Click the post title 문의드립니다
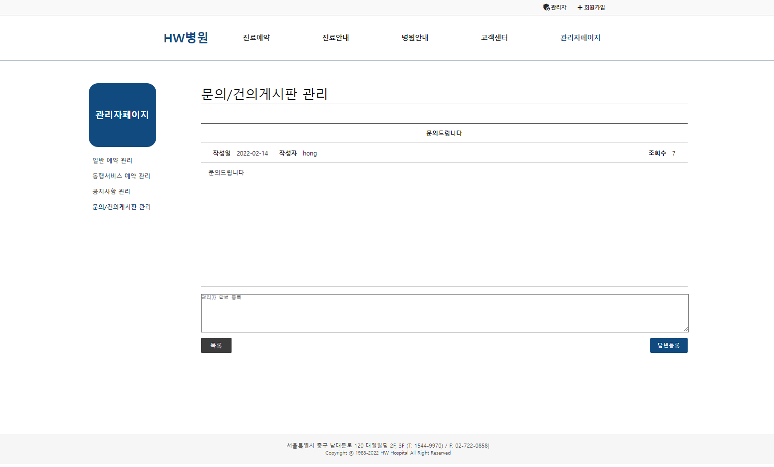Image resolution: width=774 pixels, height=467 pixels. (x=444, y=133)
